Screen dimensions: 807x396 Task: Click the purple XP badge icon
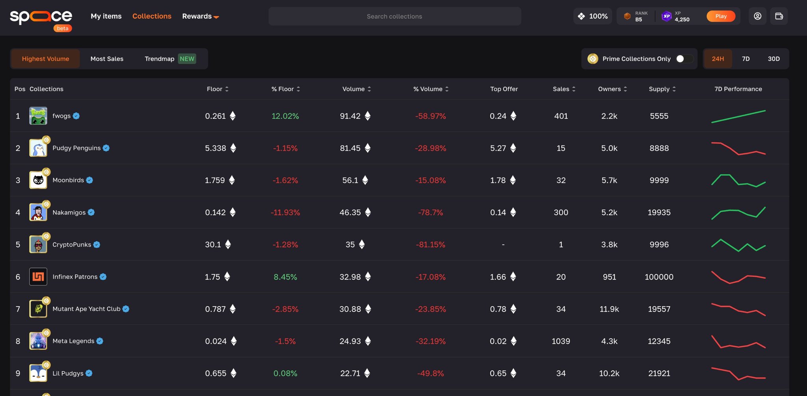coord(666,16)
